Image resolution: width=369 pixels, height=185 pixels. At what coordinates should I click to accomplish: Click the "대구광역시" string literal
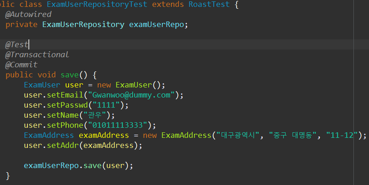point(238,136)
